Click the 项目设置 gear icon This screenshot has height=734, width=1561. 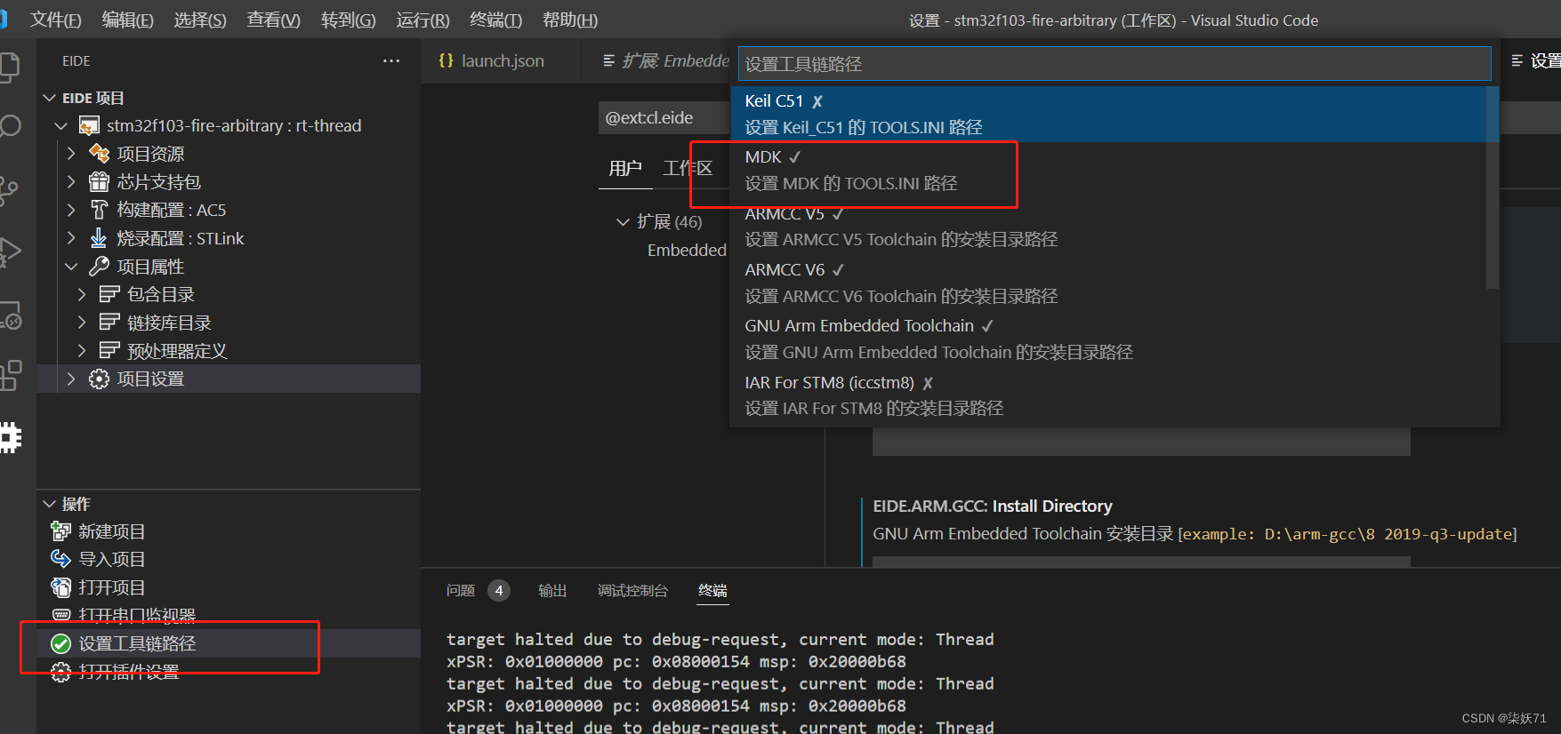coord(99,379)
